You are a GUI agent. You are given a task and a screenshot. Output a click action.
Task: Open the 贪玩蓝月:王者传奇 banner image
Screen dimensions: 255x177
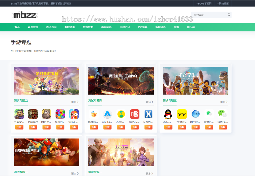pyautogui.click(x=121, y=81)
